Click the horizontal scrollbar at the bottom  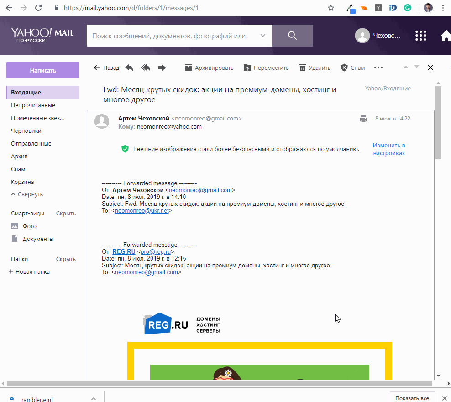[x=220, y=383]
